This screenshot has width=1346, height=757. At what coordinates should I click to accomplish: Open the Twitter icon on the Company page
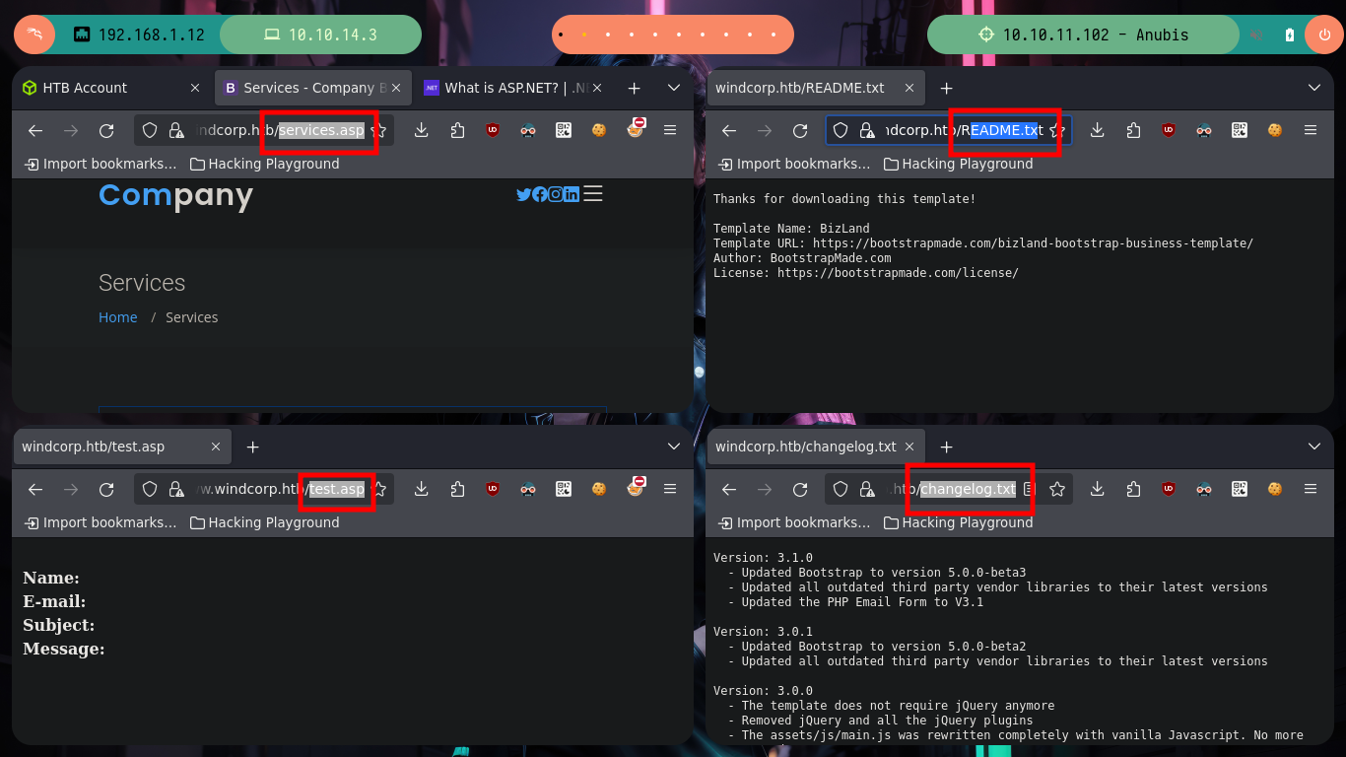524,194
